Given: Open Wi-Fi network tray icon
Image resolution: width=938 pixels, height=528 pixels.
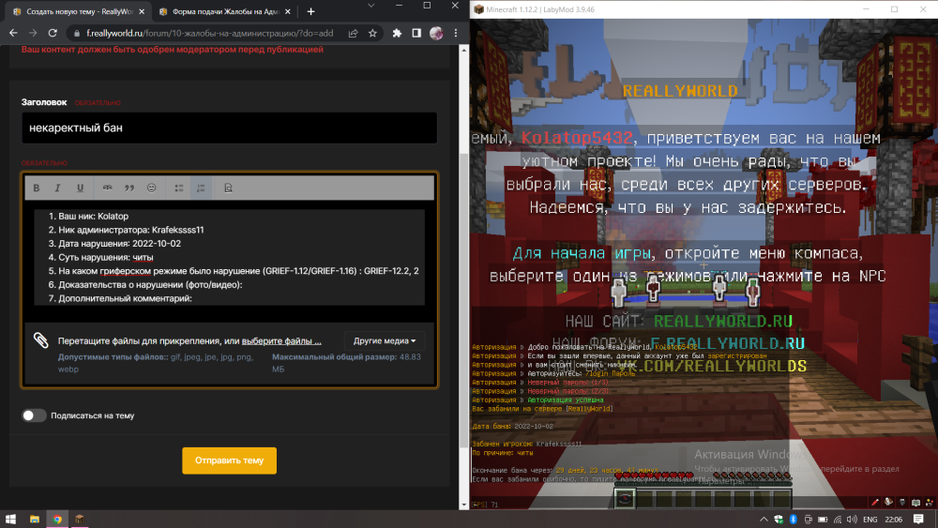Looking at the screenshot, I should pyautogui.click(x=838, y=519).
